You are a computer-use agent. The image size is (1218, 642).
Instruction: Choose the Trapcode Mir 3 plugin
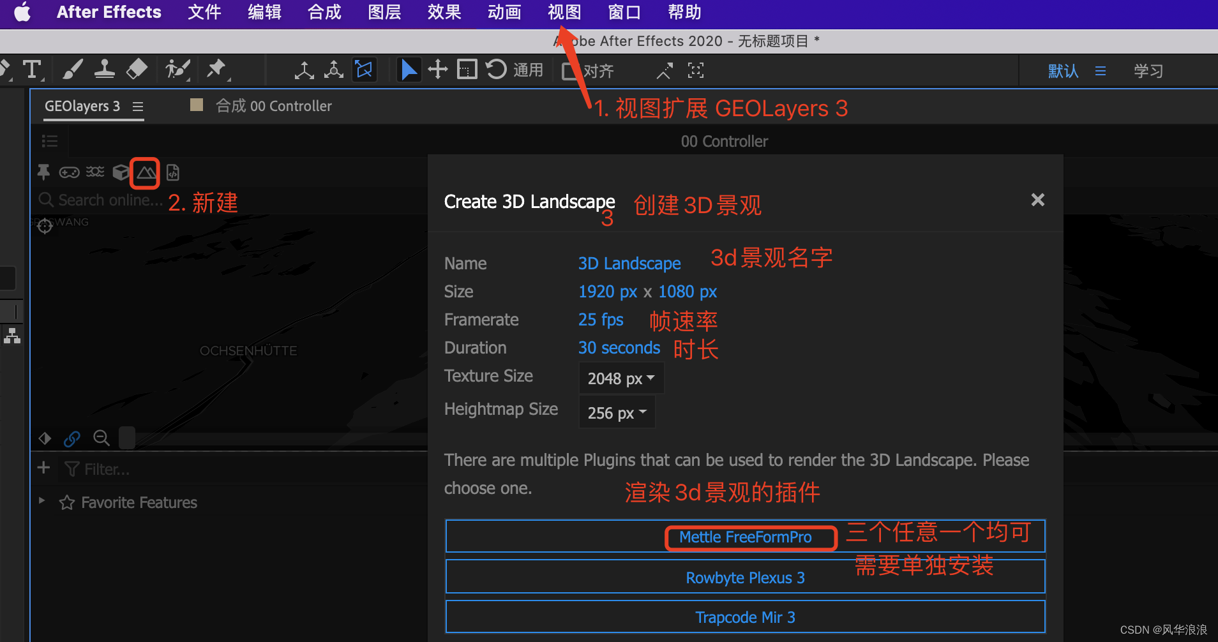(x=745, y=617)
